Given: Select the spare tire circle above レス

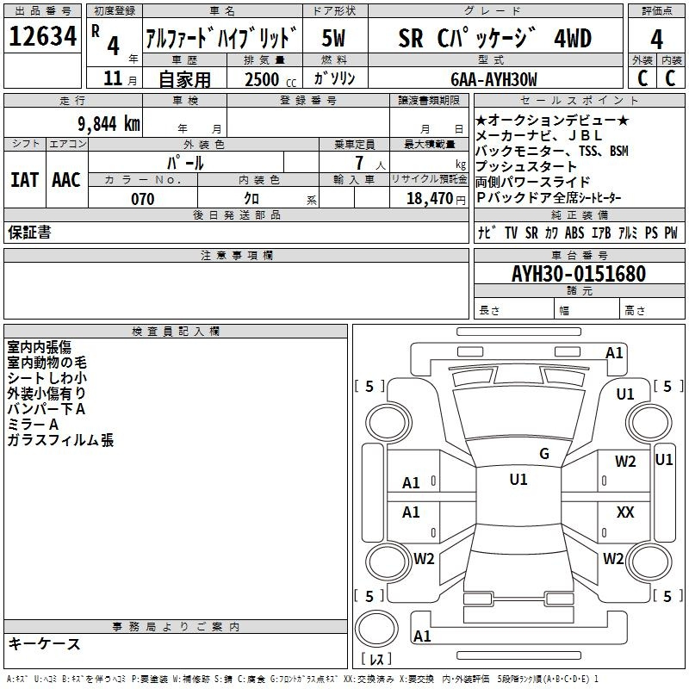Looking at the screenshot, I should tap(376, 630).
